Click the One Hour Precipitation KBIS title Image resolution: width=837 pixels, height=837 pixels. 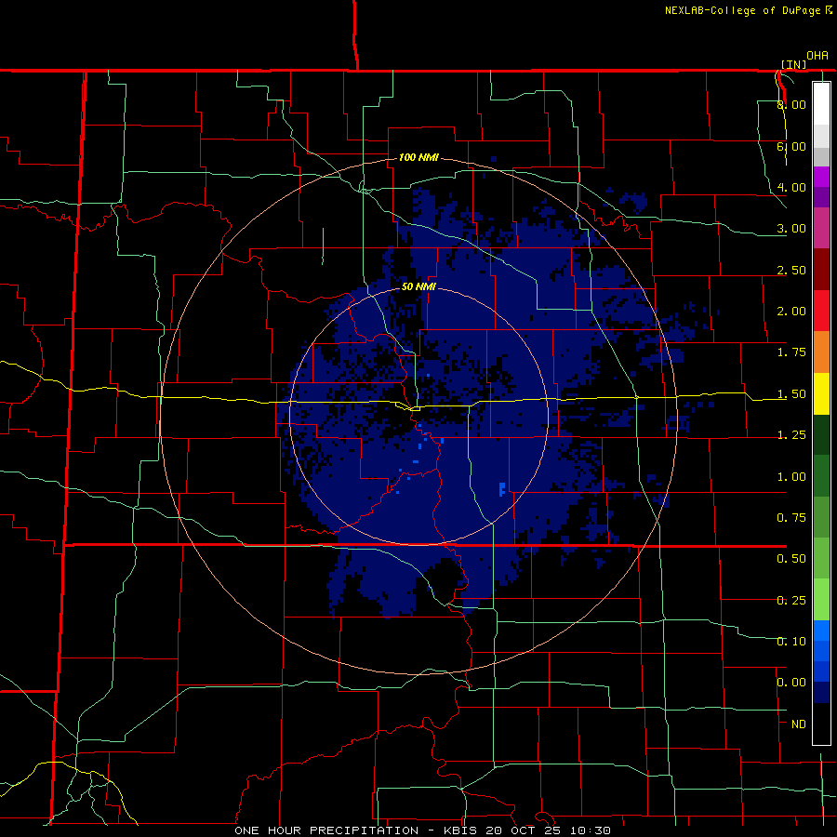point(422,830)
